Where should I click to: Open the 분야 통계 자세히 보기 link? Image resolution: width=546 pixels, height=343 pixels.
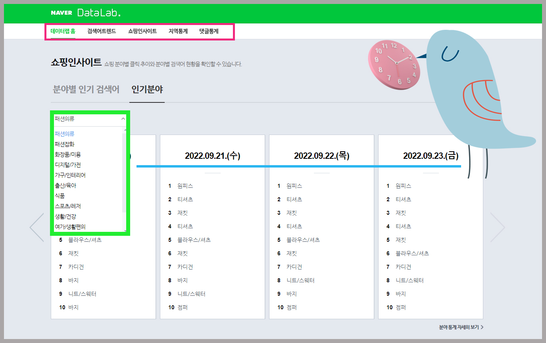coord(461,328)
